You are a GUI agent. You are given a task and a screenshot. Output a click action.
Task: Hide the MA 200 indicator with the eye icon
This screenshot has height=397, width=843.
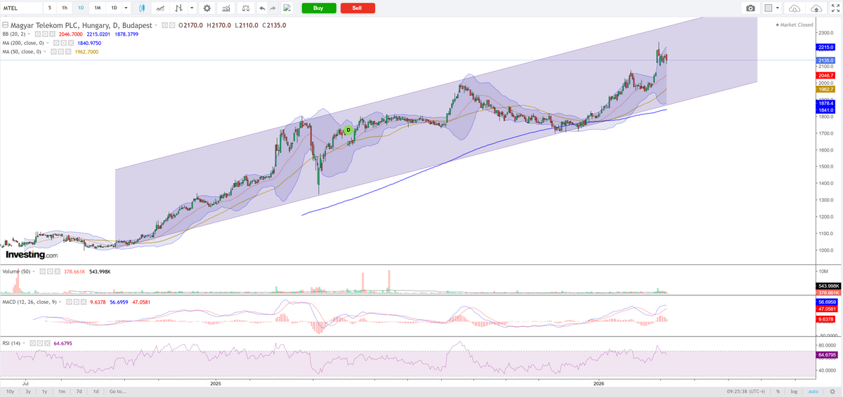pos(56,42)
